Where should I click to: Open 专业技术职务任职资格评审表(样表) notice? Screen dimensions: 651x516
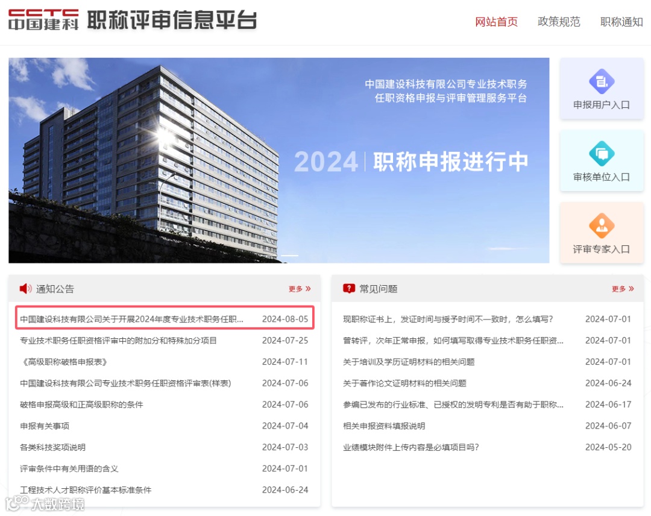coord(125,383)
